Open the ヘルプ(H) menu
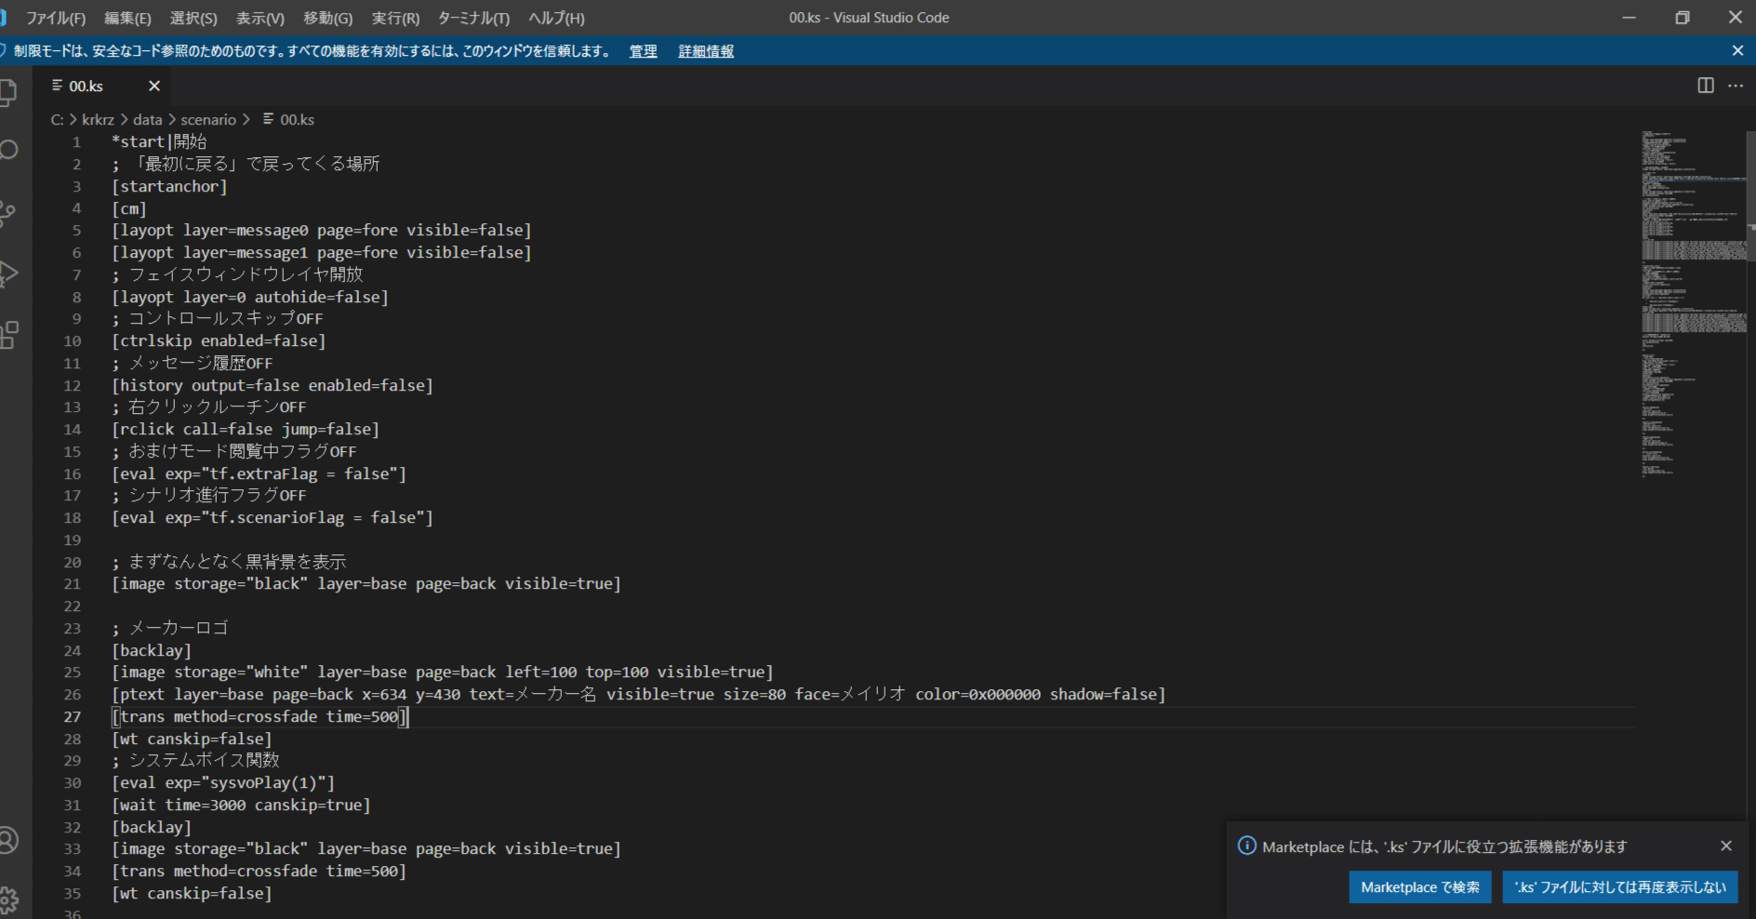1756x919 pixels. 556,18
